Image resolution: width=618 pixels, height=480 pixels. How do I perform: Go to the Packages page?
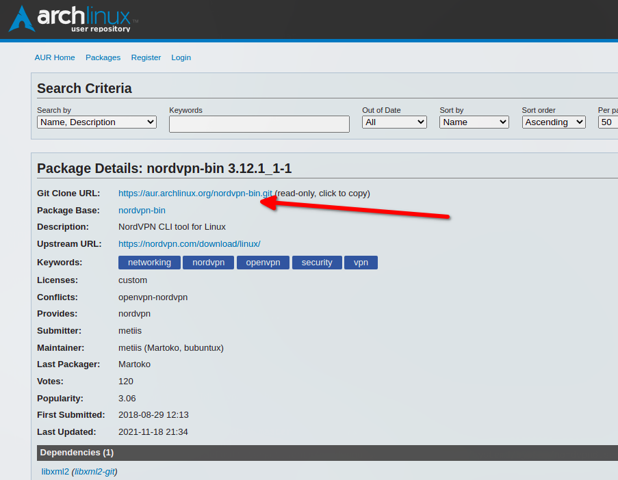103,57
